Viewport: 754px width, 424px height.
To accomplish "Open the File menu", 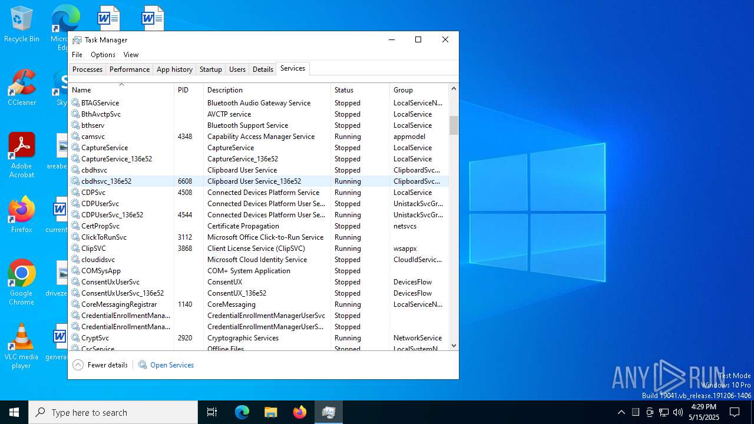I will pyautogui.click(x=77, y=55).
